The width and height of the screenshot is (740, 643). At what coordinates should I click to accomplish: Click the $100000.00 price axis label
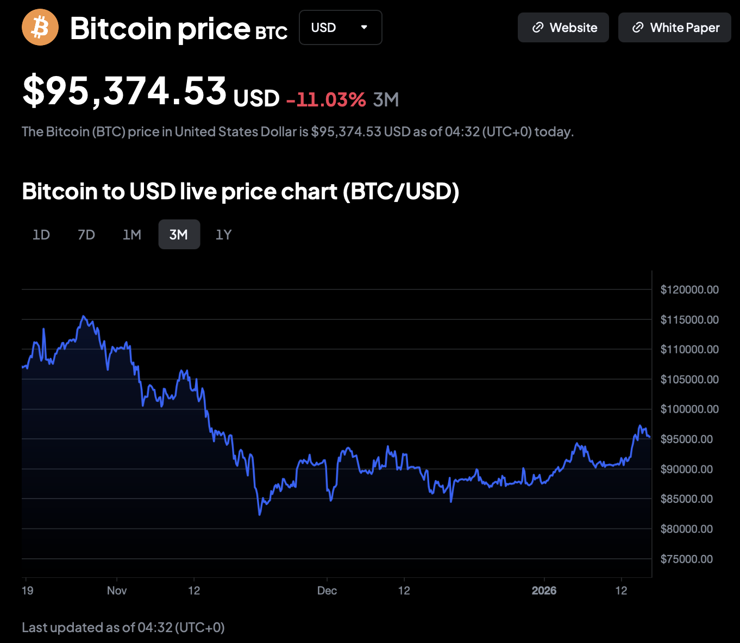pyautogui.click(x=689, y=409)
